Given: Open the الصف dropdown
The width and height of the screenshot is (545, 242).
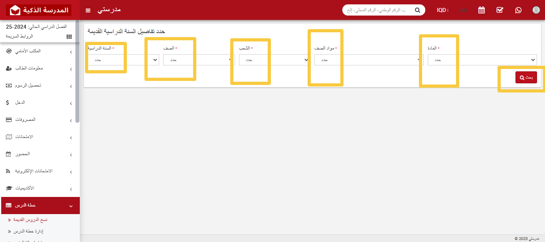Looking at the screenshot, I should 199,60.
